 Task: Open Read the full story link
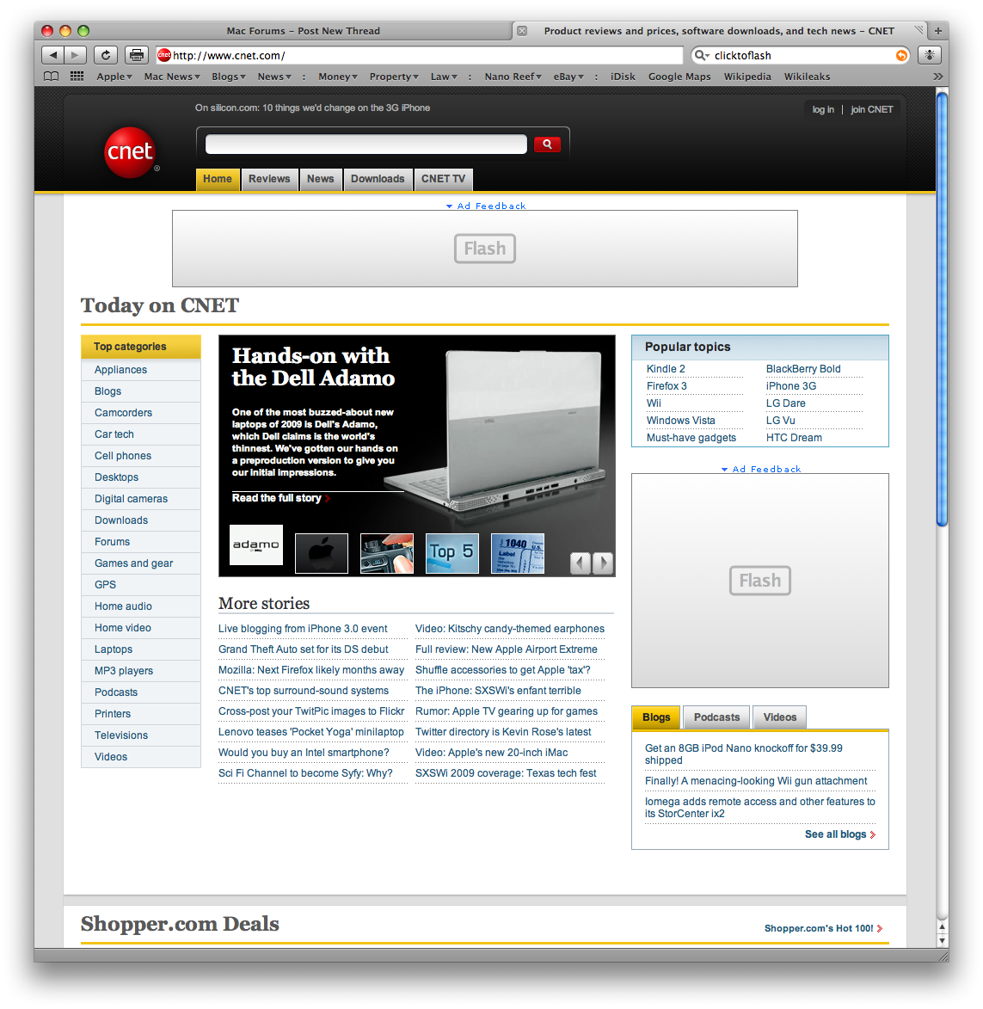[x=280, y=498]
